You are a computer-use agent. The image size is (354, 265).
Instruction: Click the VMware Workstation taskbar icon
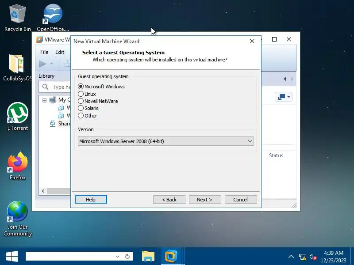(x=171, y=257)
